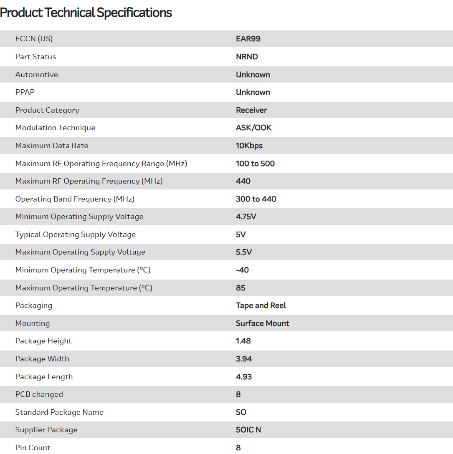The image size is (453, 454).
Task: Select the ASK/OOK modulation value
Action: coord(254,128)
